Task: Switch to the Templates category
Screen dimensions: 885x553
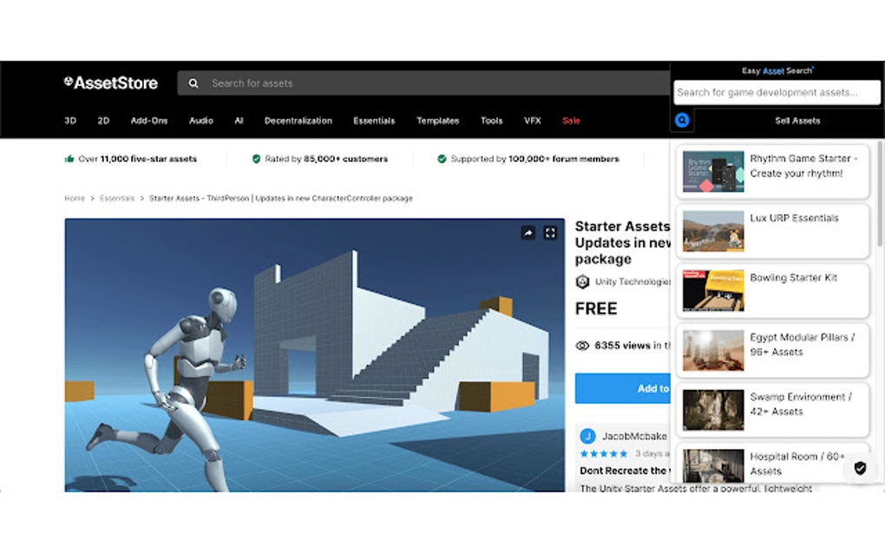Action: tap(437, 120)
